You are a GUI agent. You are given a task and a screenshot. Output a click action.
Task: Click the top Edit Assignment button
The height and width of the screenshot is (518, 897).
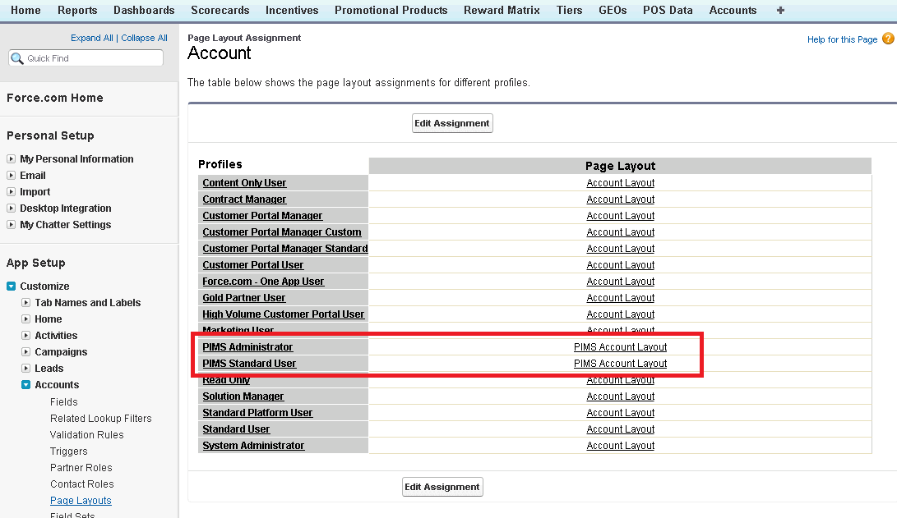451,123
